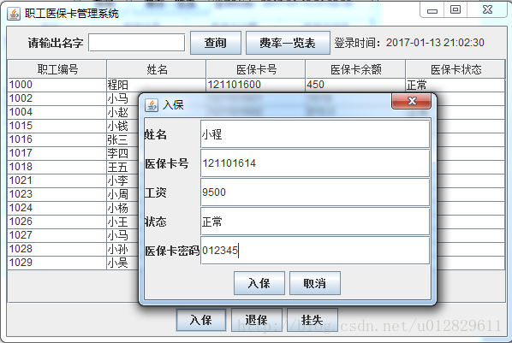The image size is (512, 343).
Task: Select name cell 王五
Action: click(122, 167)
